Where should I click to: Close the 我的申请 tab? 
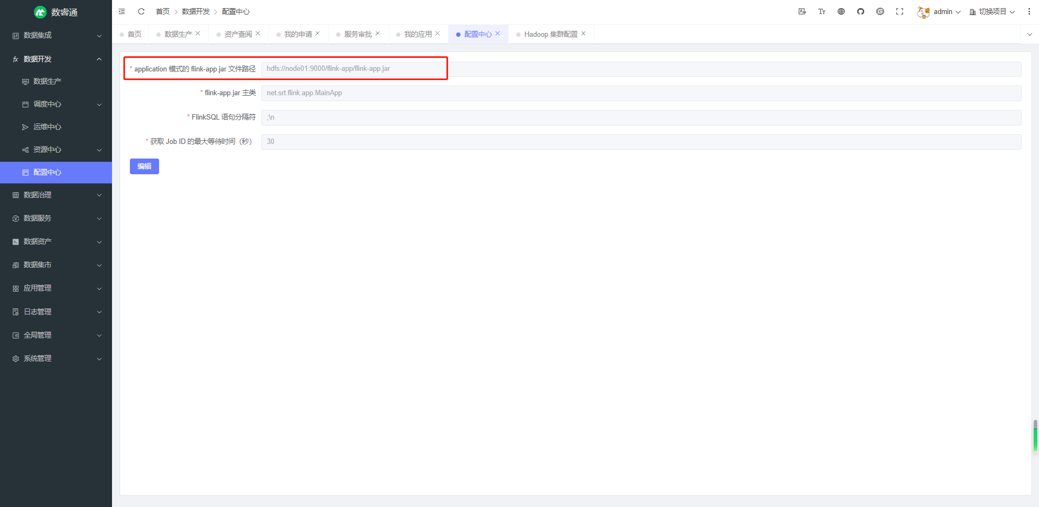click(318, 34)
